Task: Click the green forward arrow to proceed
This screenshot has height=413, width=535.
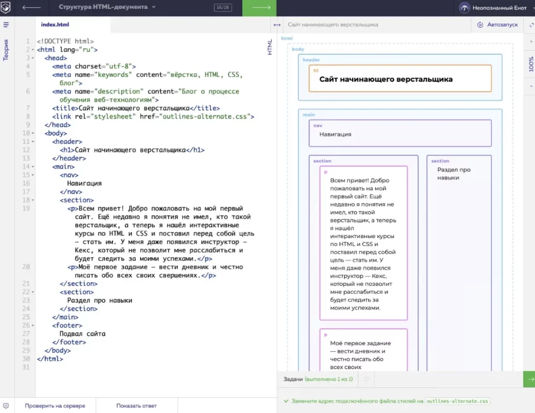Action: click(x=259, y=7)
